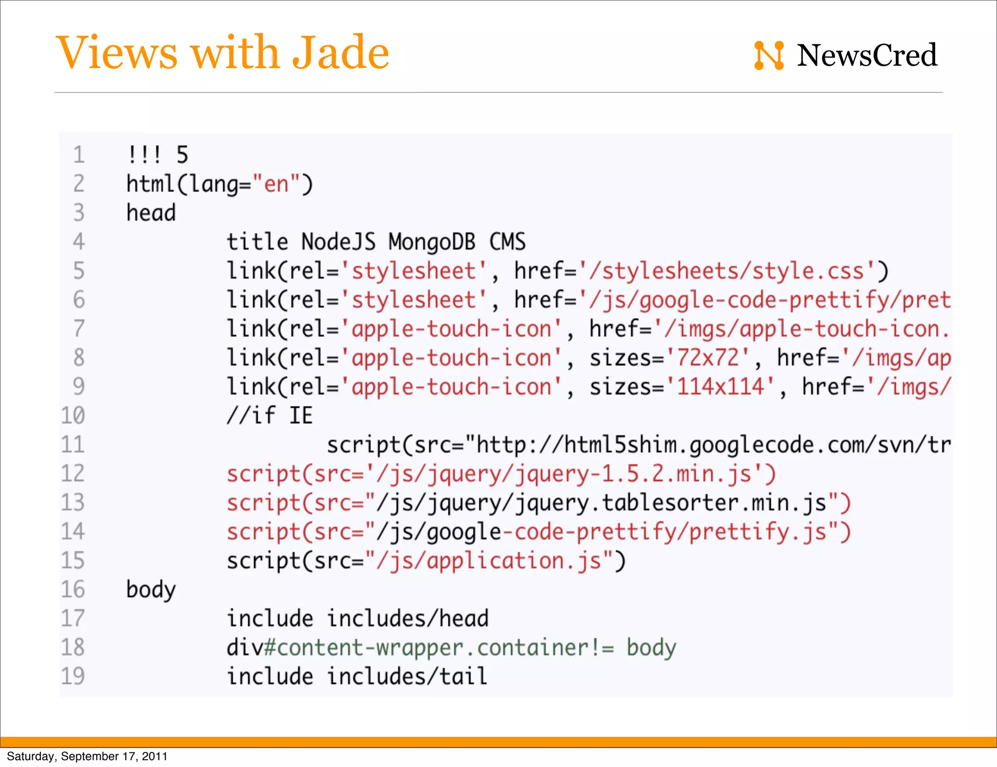Click include includes/head line
997x767 pixels.
[357, 619]
